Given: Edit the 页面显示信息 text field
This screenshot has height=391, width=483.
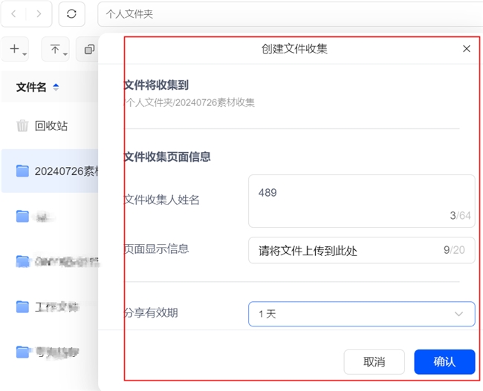Looking at the screenshot, I should click(362, 250).
